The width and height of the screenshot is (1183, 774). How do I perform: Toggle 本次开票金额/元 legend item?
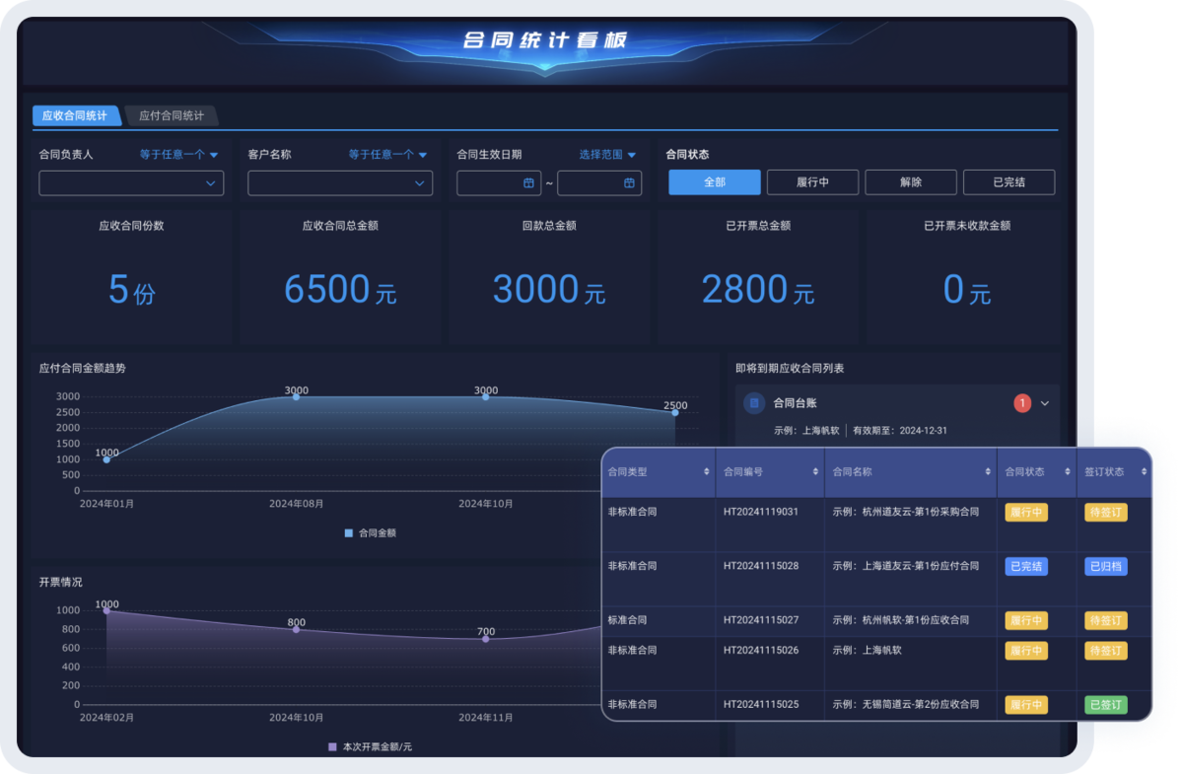[x=371, y=746]
